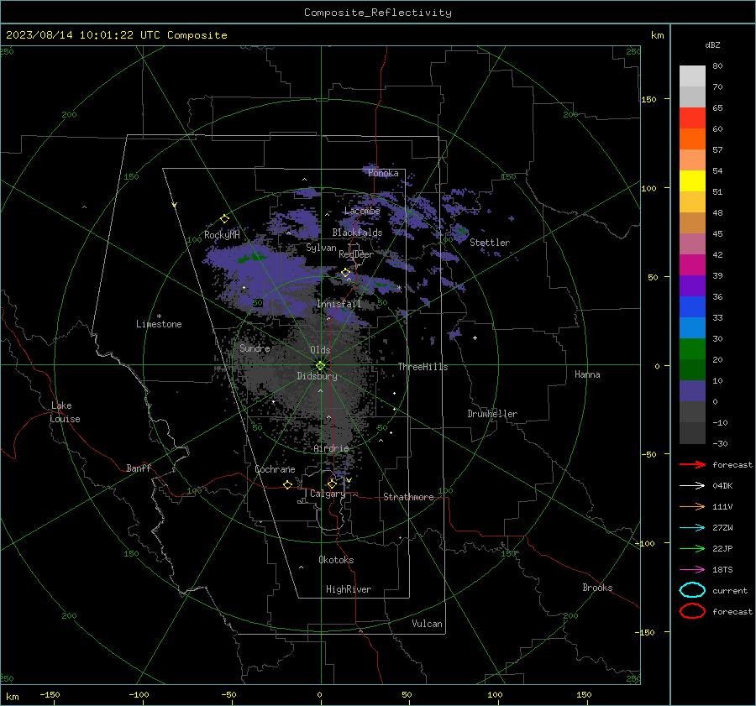Click the Lake Louise label
Image resolution: width=756 pixels, height=706 pixels.
tap(65, 412)
